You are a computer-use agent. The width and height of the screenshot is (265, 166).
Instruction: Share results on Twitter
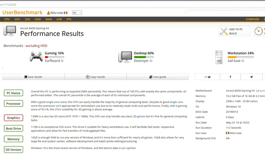tap(251, 77)
